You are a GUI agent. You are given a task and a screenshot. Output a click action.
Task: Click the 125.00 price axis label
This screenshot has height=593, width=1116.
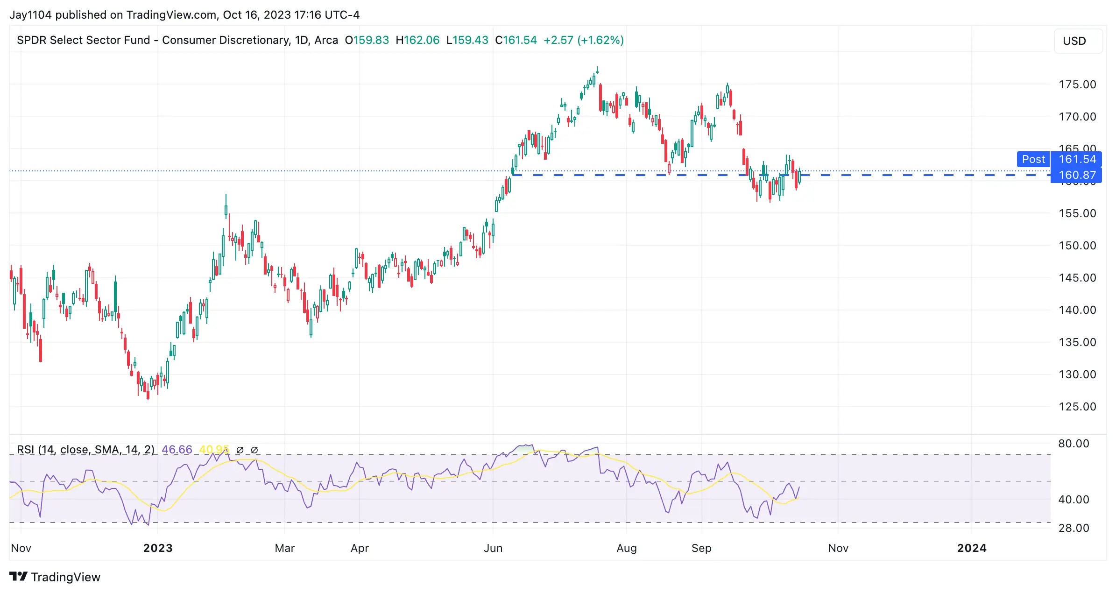1077,407
